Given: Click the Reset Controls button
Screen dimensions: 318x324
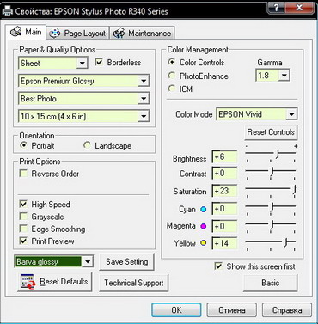Looking at the screenshot, I should tap(271, 132).
